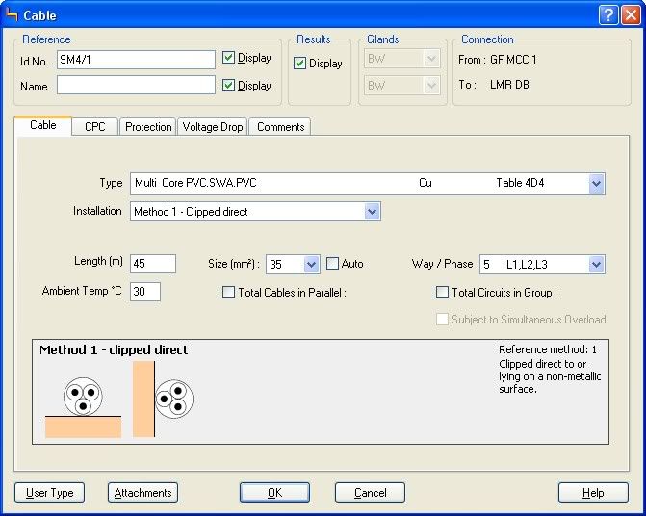Click the User Type button
Image resolution: width=646 pixels, height=516 pixels.
click(49, 493)
